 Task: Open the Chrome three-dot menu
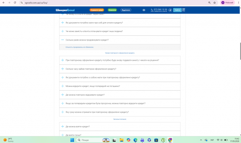click(238, 3)
